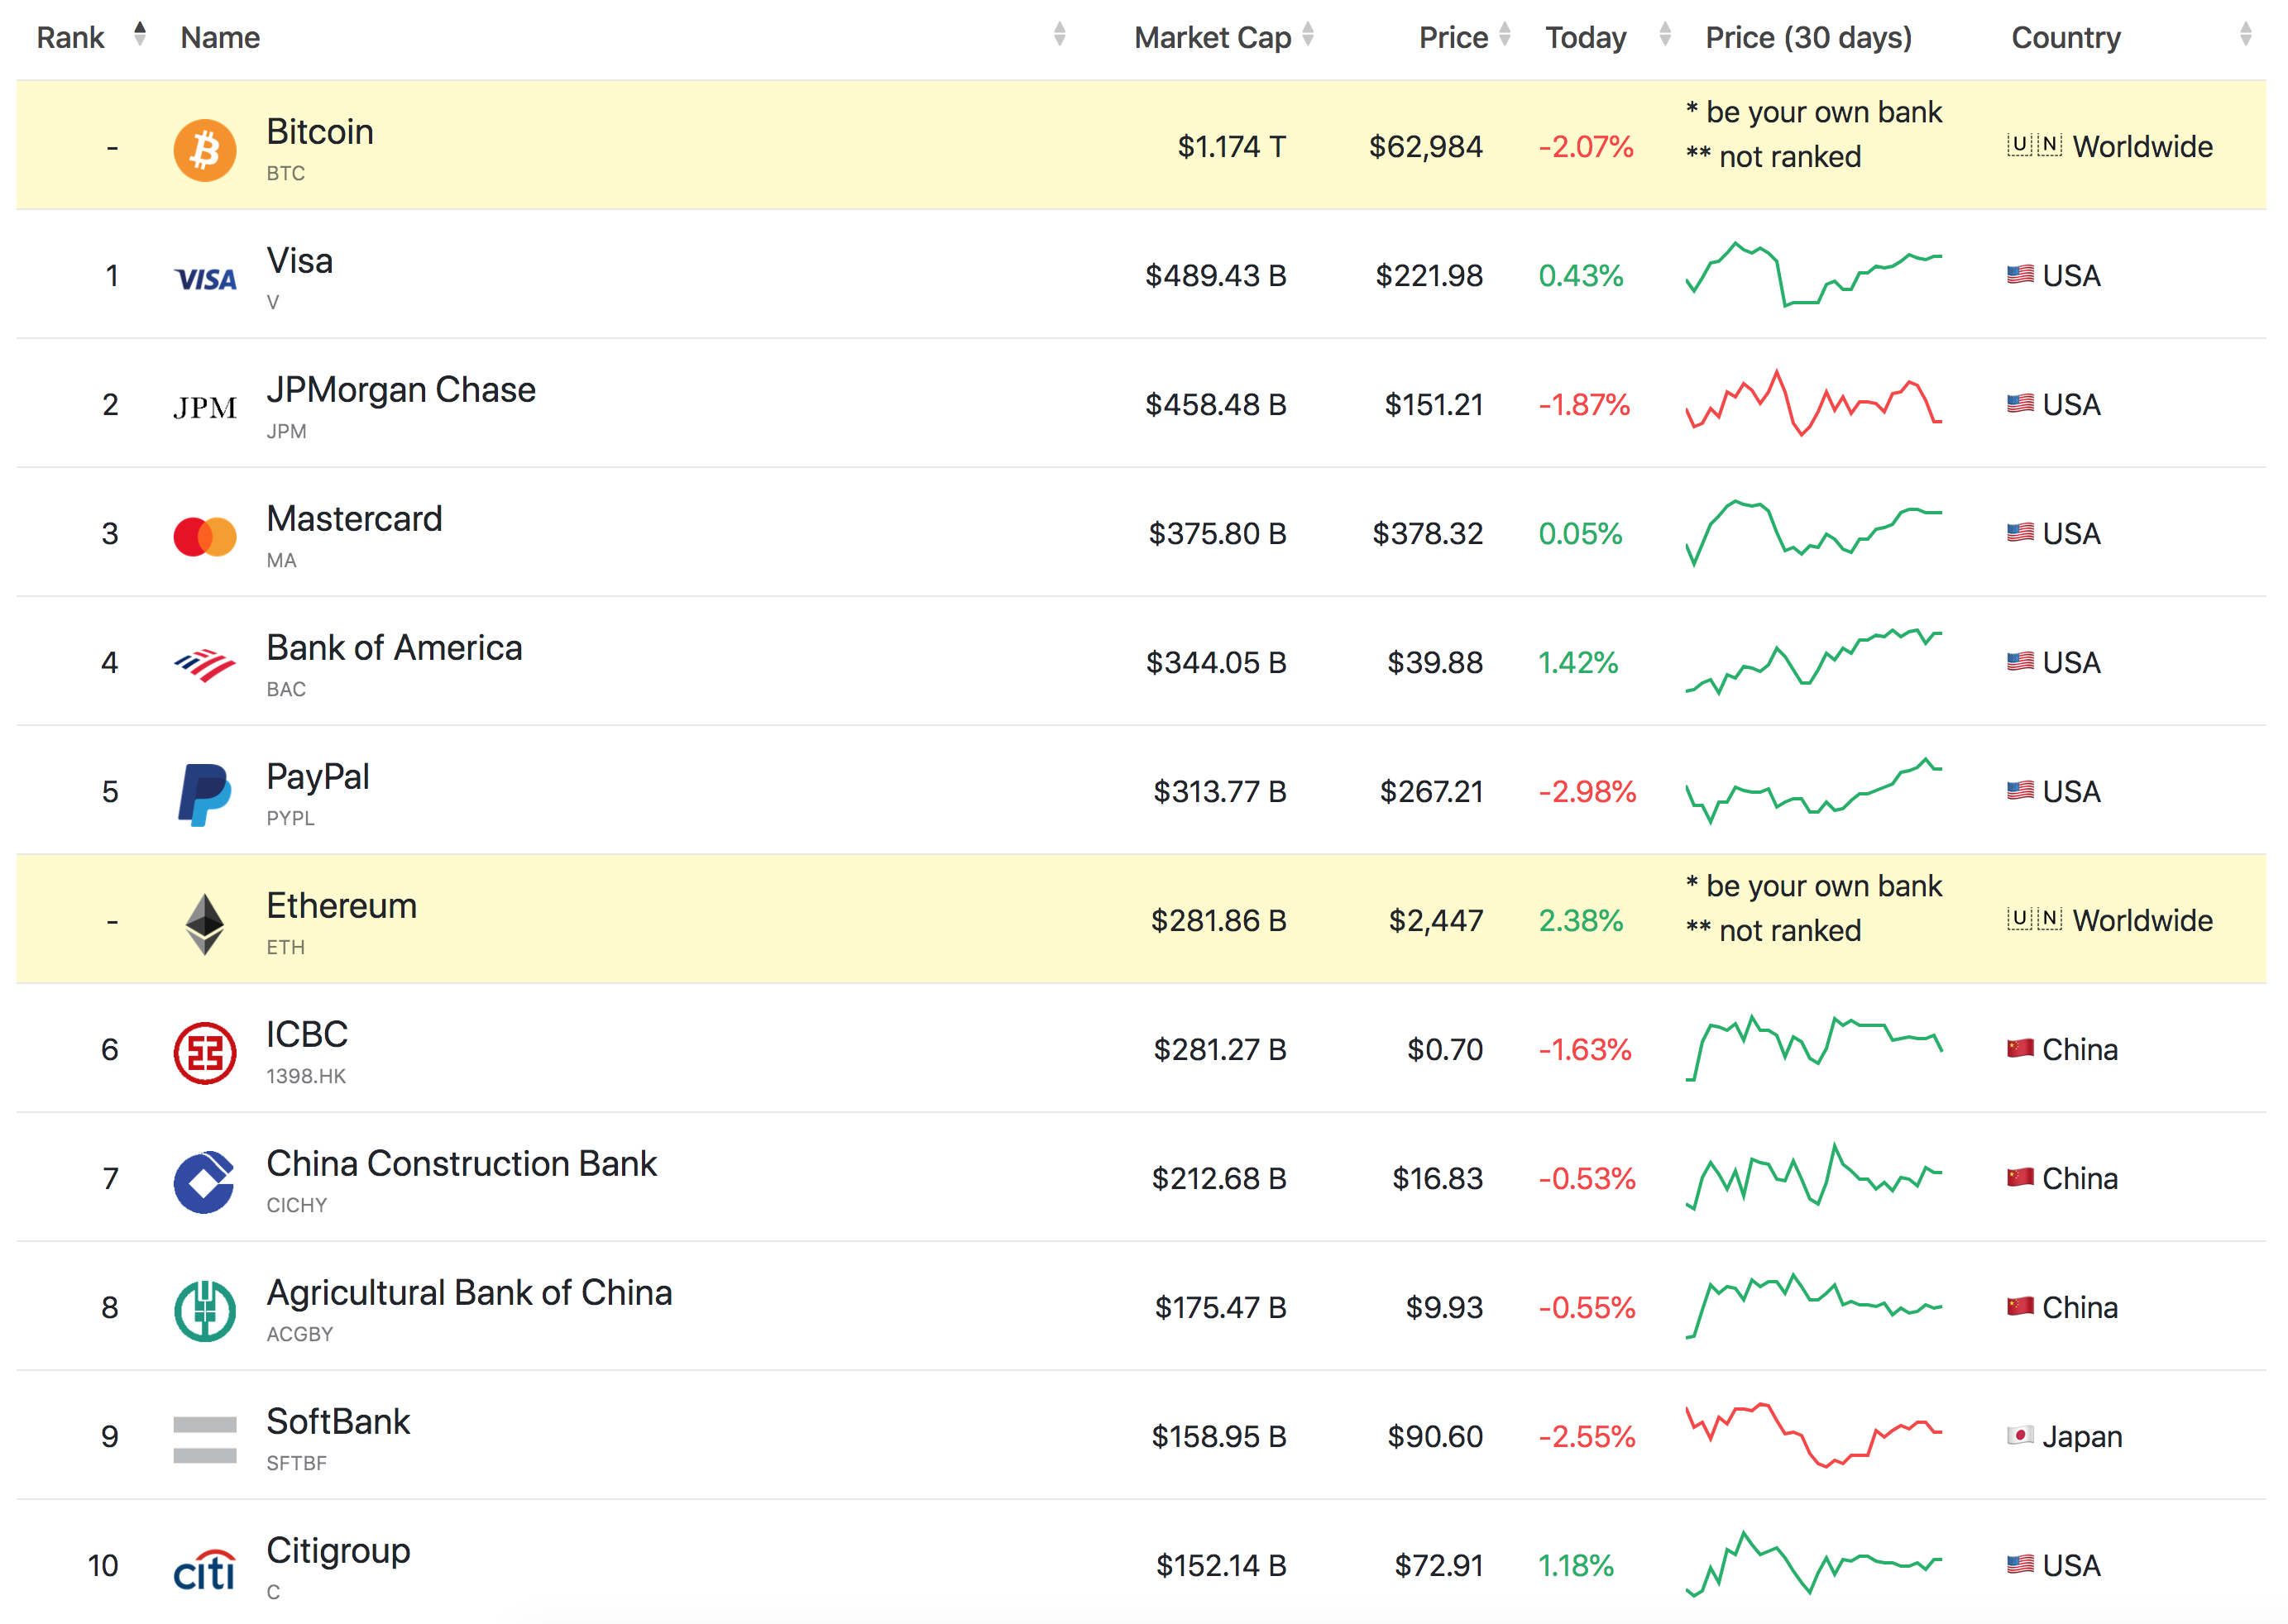Click the China flag in Agricultural Bank row

(2020, 1307)
